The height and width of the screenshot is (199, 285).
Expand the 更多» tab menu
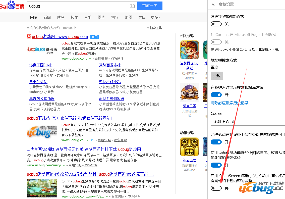tap(155, 17)
